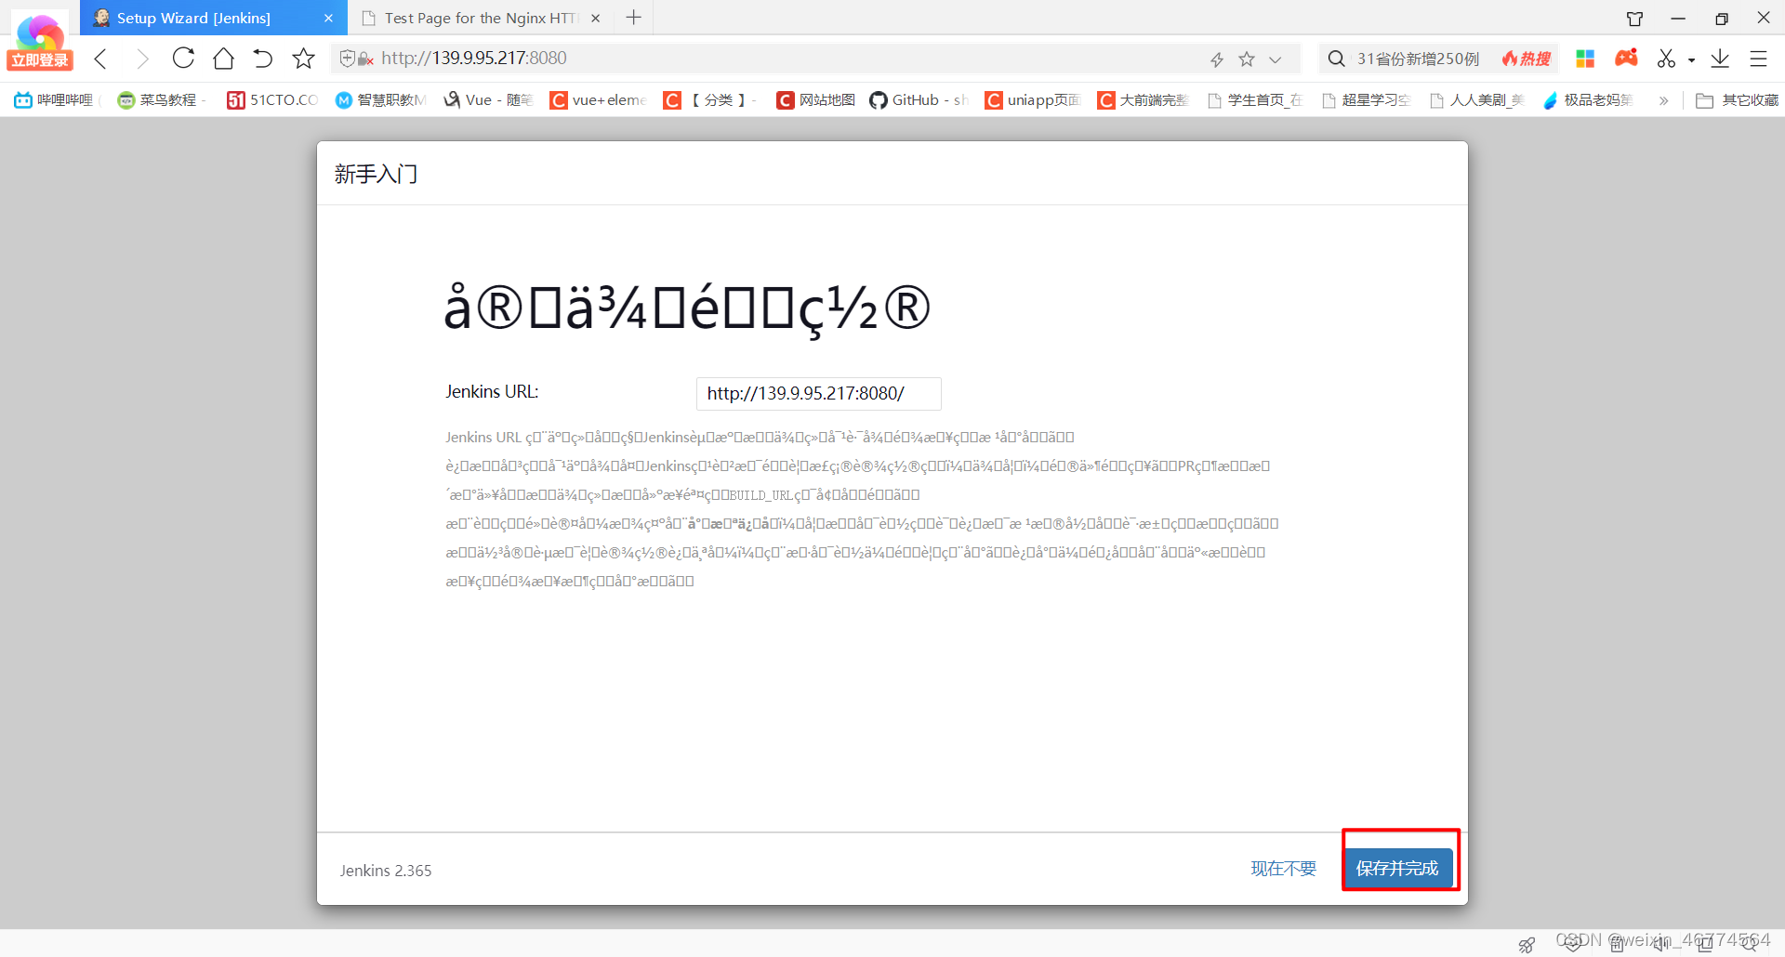1785x957 pixels.
Task: Open the browser home page icon
Action: pos(223,59)
